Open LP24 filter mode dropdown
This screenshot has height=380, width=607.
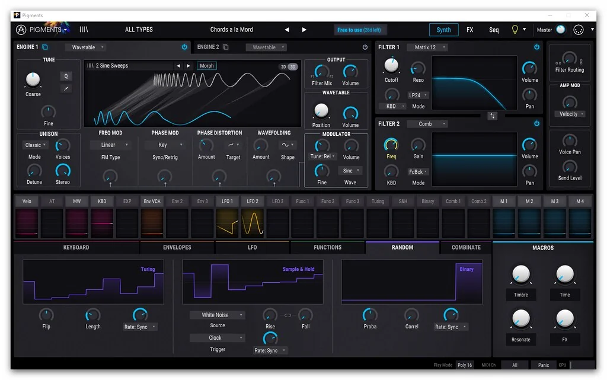(x=418, y=95)
